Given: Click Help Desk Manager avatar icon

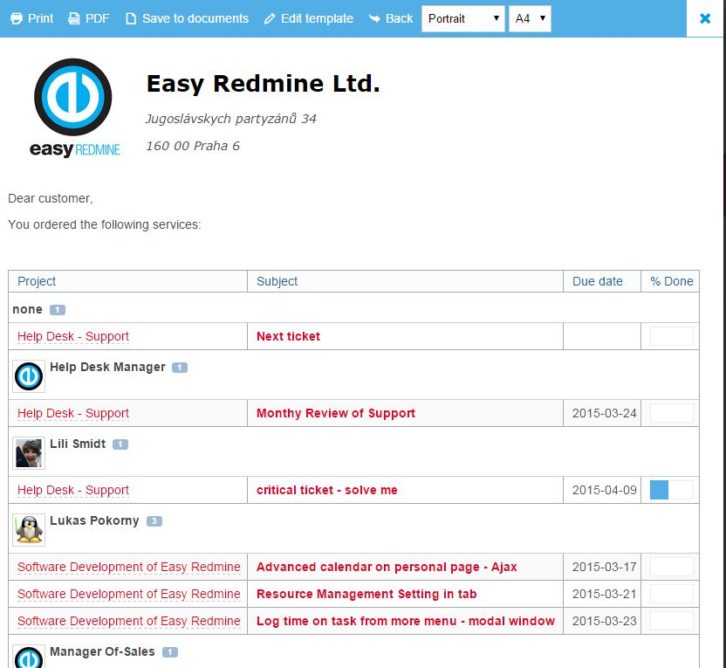Looking at the screenshot, I should pyautogui.click(x=29, y=376).
